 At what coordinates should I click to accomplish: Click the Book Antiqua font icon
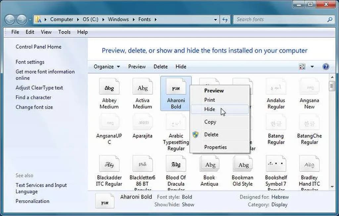click(209, 165)
